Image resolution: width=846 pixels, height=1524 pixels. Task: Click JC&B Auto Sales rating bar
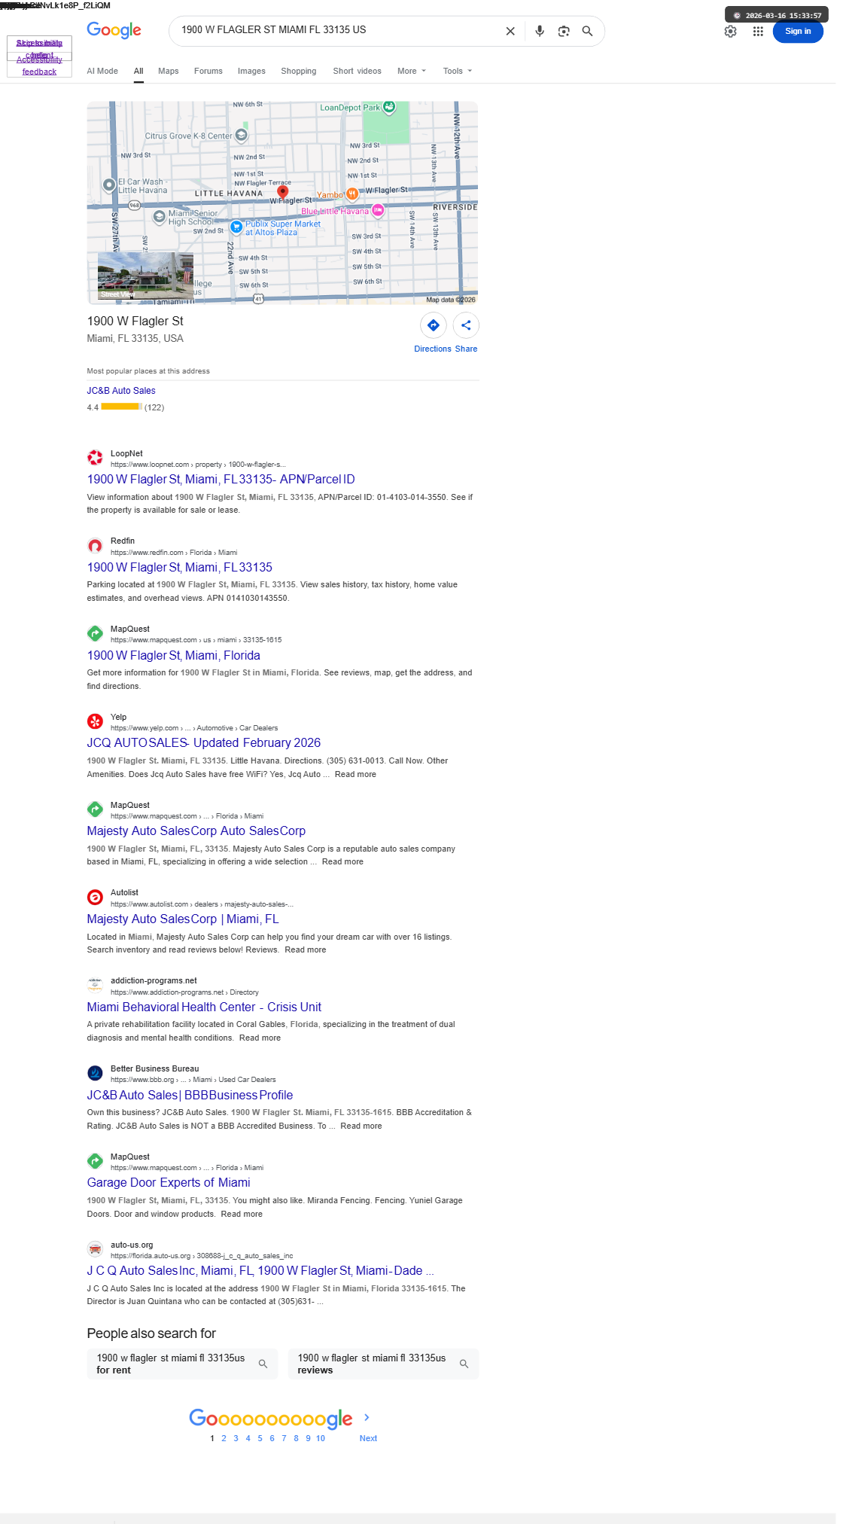coord(122,407)
